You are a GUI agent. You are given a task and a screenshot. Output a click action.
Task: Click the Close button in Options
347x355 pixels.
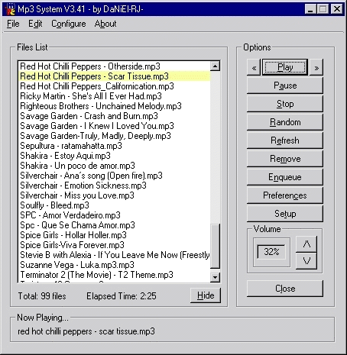coord(285,289)
